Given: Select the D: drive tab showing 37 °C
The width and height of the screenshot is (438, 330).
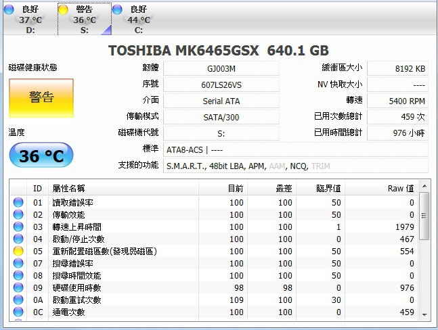Looking at the screenshot, I should pos(30,19).
